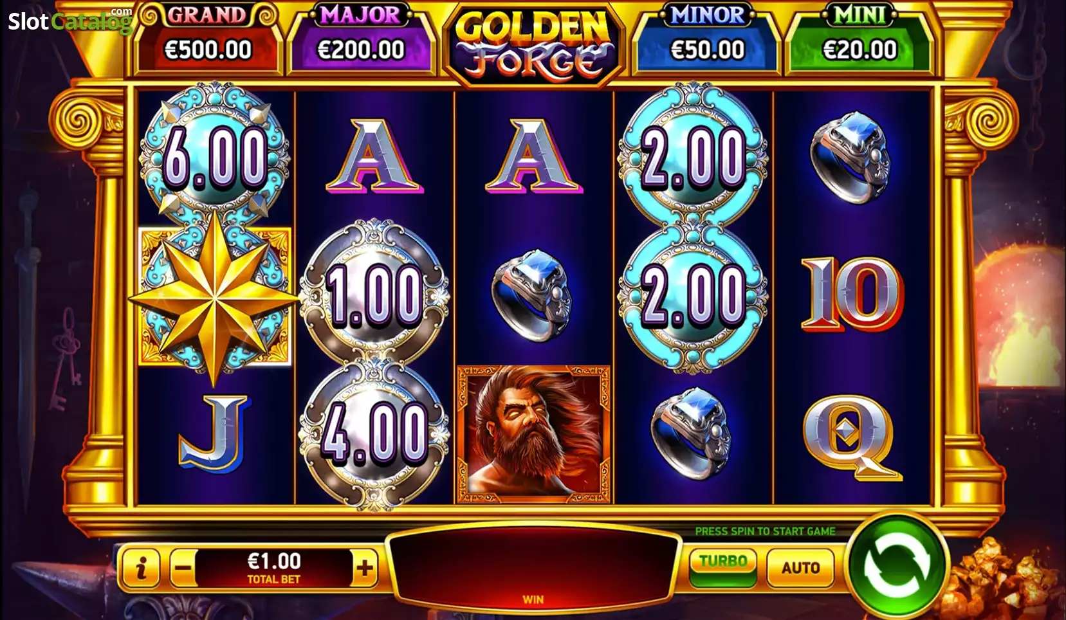Open the info paytable icon
The width and height of the screenshot is (1066, 620).
point(142,567)
